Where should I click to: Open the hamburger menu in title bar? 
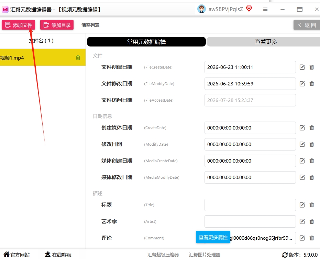point(265,9)
